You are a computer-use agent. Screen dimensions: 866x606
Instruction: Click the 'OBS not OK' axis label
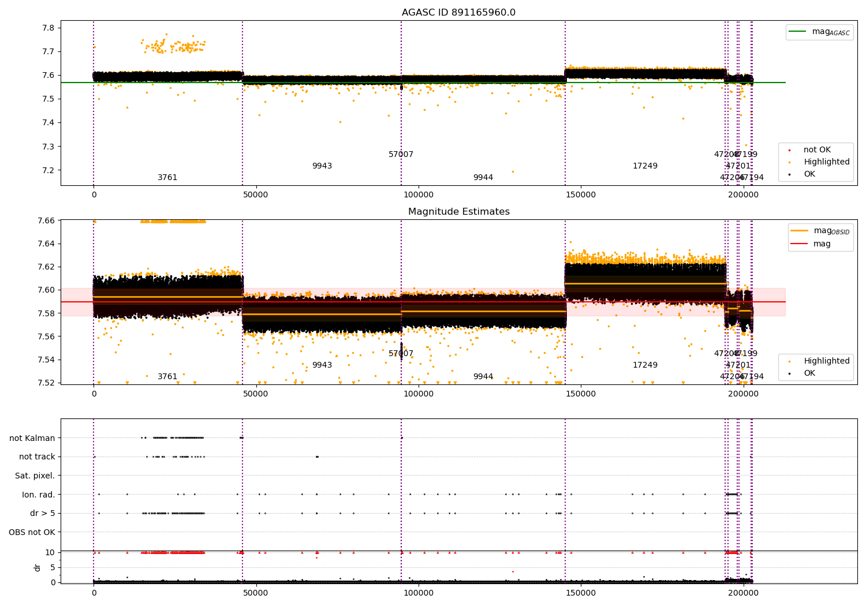(x=32, y=532)
